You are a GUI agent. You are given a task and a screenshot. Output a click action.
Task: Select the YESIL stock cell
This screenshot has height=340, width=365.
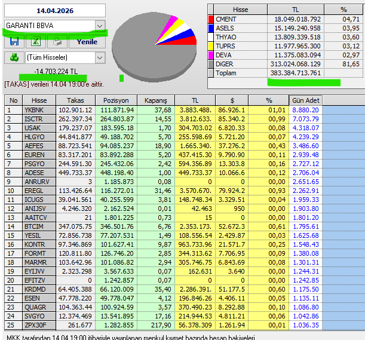click(x=39, y=235)
